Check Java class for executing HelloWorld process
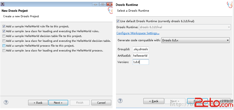The image size is (234, 110). pyautogui.click(x=4, y=50)
